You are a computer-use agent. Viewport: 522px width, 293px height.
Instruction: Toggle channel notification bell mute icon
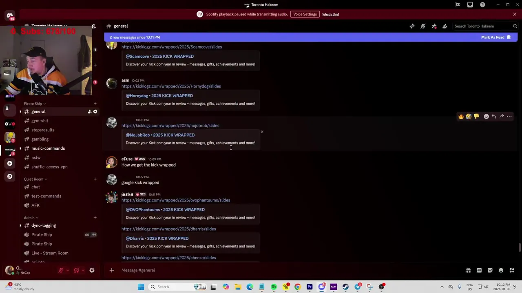[x=423, y=26]
